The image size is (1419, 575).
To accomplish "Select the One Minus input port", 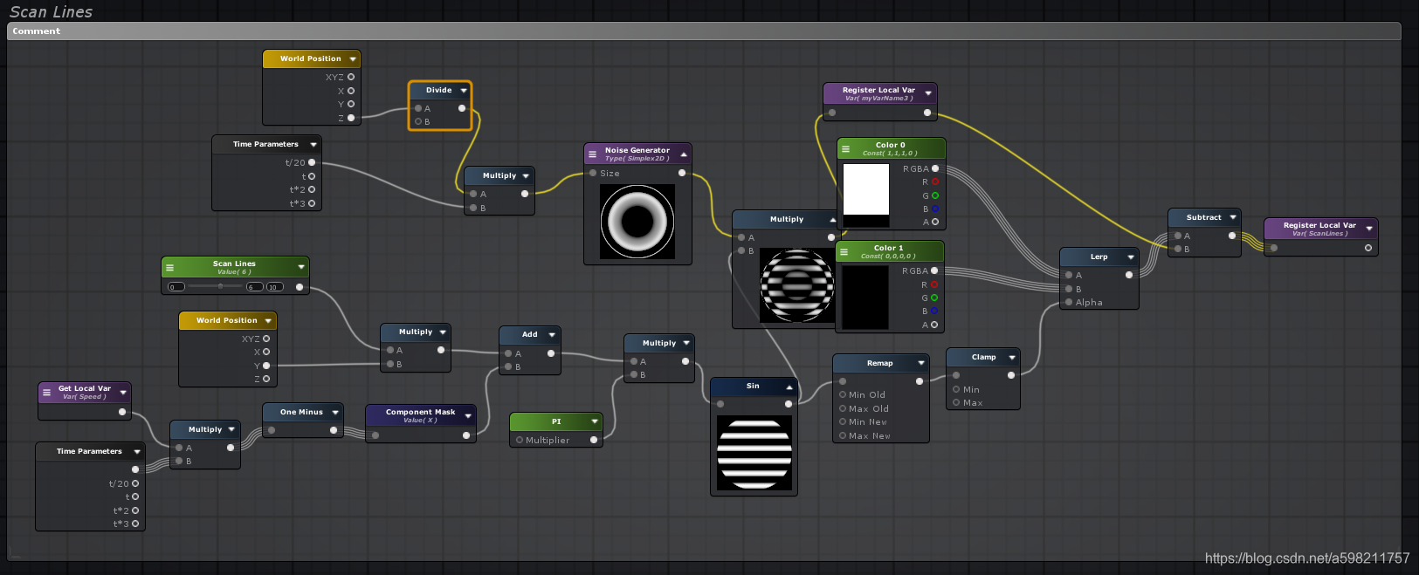I will click(272, 430).
